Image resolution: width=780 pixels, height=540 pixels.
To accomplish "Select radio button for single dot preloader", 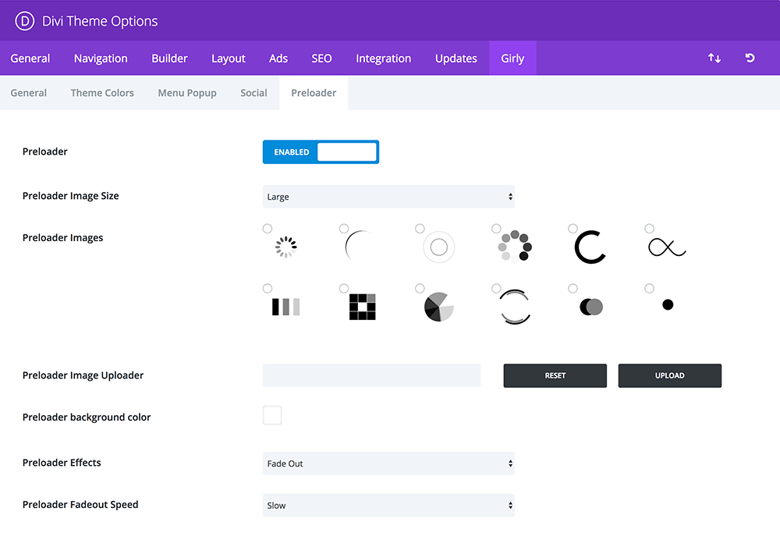I will click(x=649, y=288).
